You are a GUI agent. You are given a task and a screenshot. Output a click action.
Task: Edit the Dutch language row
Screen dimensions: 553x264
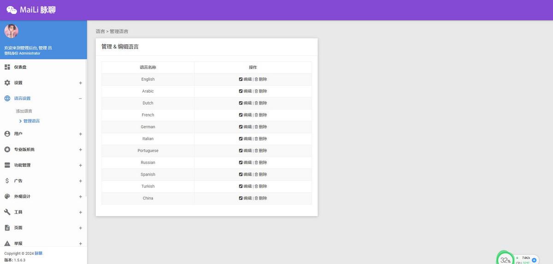click(245, 103)
